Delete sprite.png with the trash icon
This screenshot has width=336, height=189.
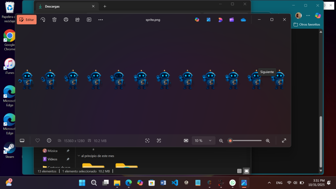[54, 20]
